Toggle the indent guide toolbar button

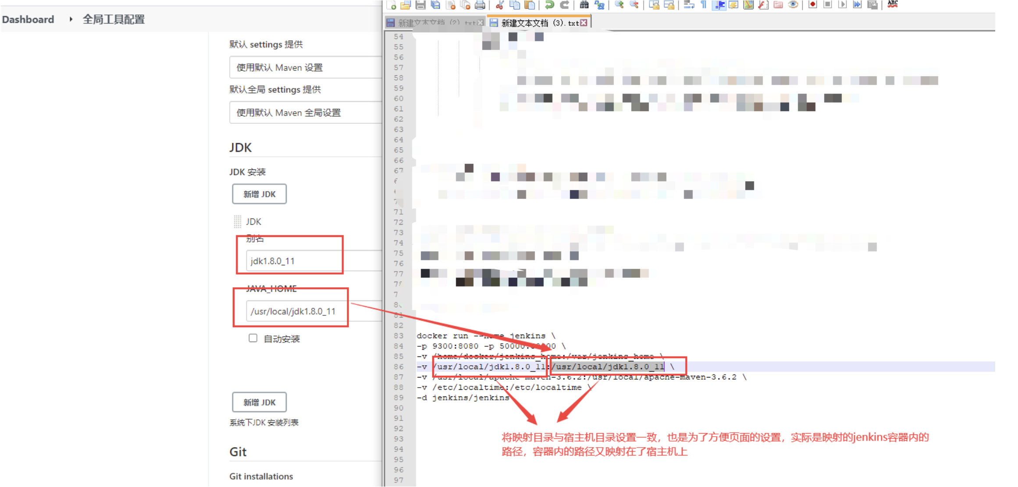coord(719,5)
